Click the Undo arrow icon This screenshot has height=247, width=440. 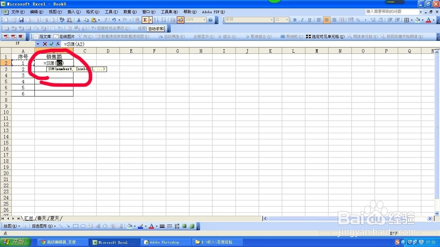114,20
